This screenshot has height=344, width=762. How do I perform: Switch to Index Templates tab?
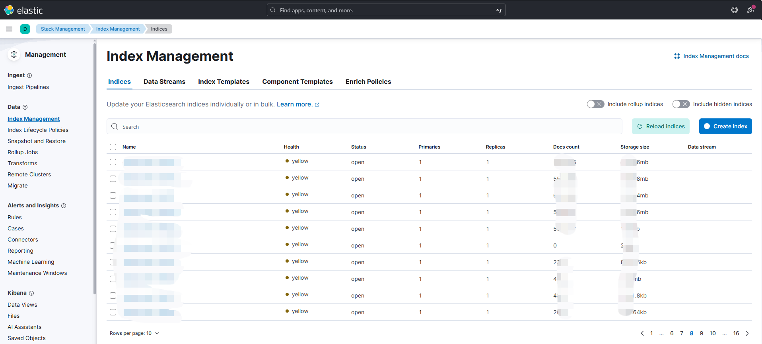coord(224,81)
